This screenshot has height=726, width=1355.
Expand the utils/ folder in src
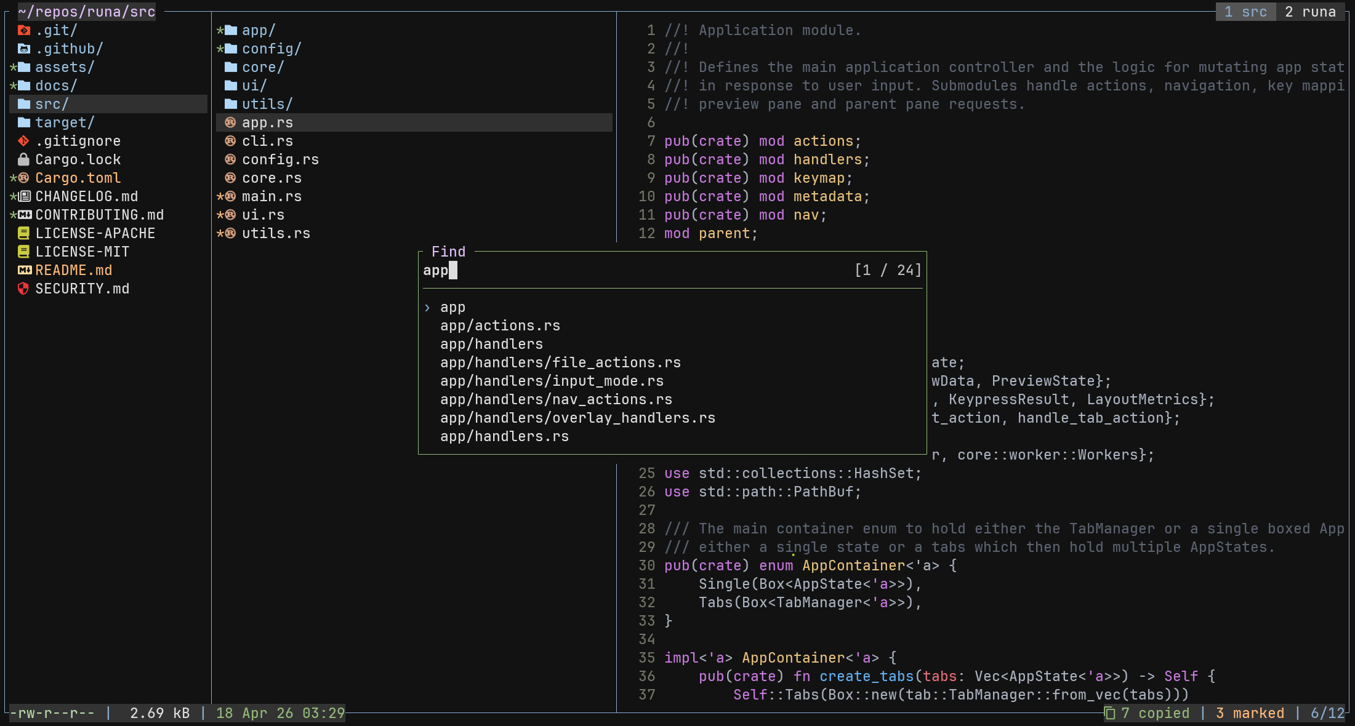tap(267, 104)
